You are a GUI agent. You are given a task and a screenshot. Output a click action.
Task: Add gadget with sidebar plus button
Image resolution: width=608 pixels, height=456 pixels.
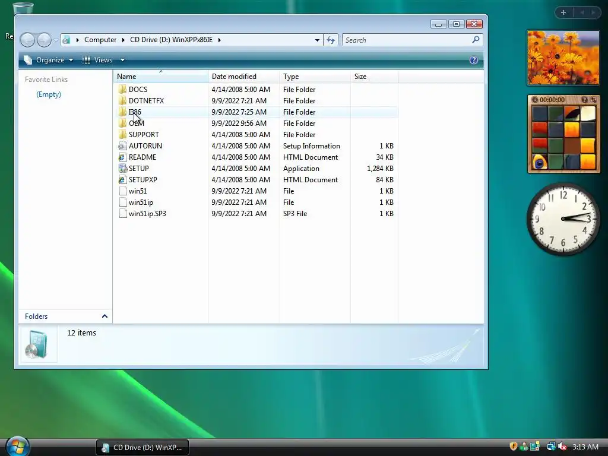(563, 12)
